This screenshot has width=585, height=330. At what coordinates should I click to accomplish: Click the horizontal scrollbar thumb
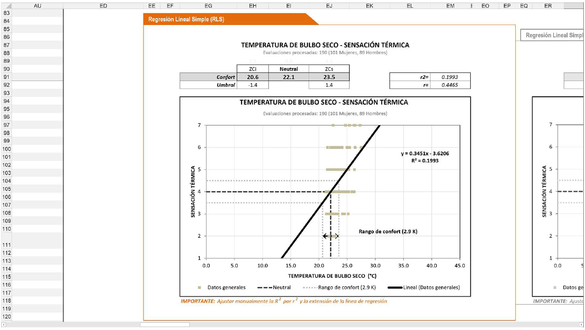coord(165,325)
